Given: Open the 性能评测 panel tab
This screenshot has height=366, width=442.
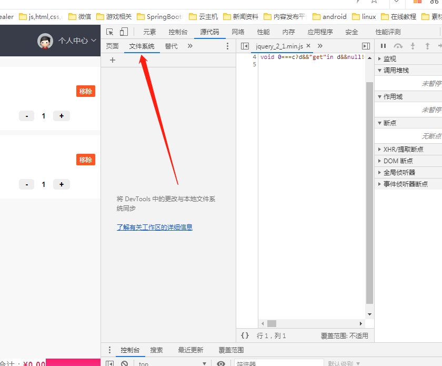Looking at the screenshot, I should click(388, 32).
